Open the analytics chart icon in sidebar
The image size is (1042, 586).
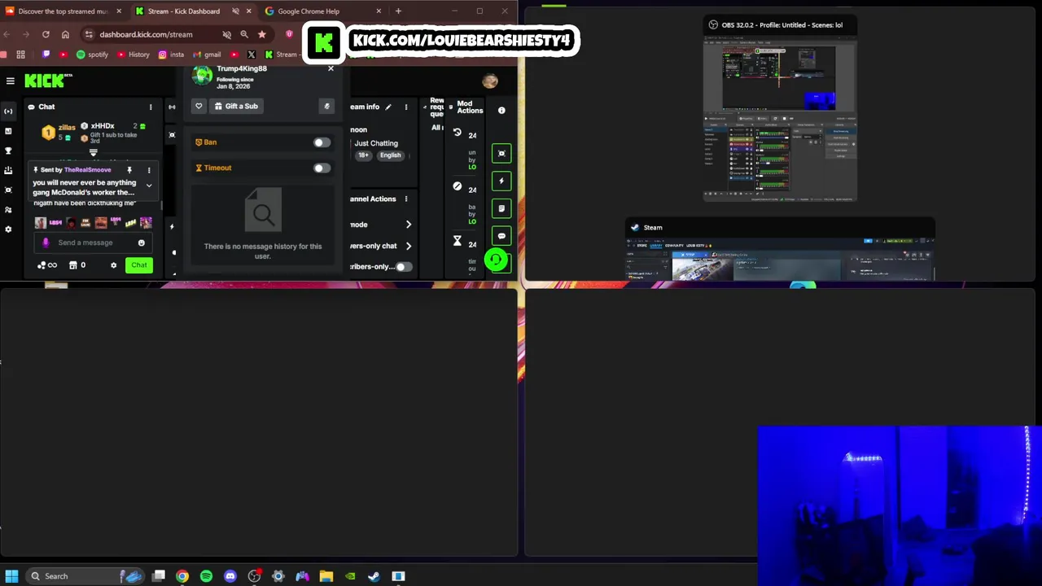click(8, 130)
